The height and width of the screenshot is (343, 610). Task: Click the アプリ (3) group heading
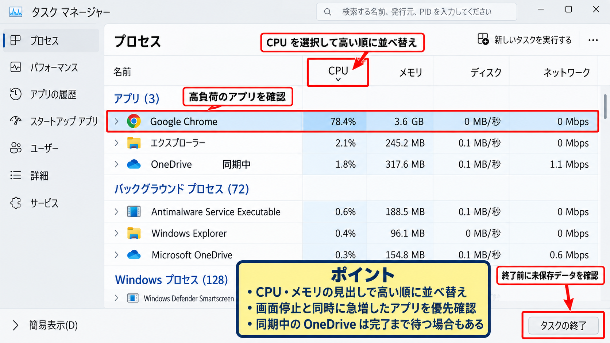point(136,98)
